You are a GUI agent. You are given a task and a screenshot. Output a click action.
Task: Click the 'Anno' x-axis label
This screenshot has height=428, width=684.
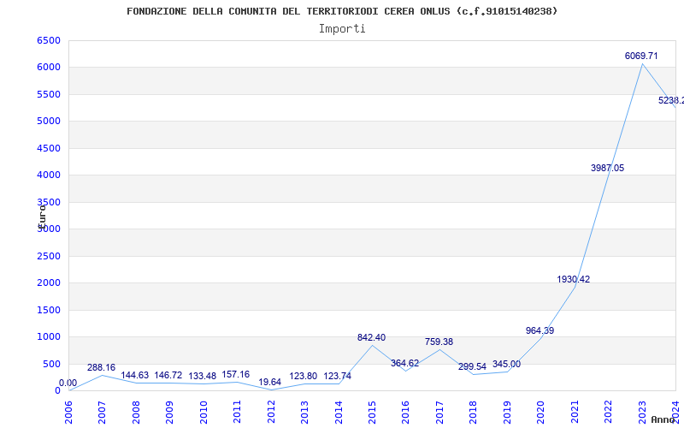(x=663, y=419)
